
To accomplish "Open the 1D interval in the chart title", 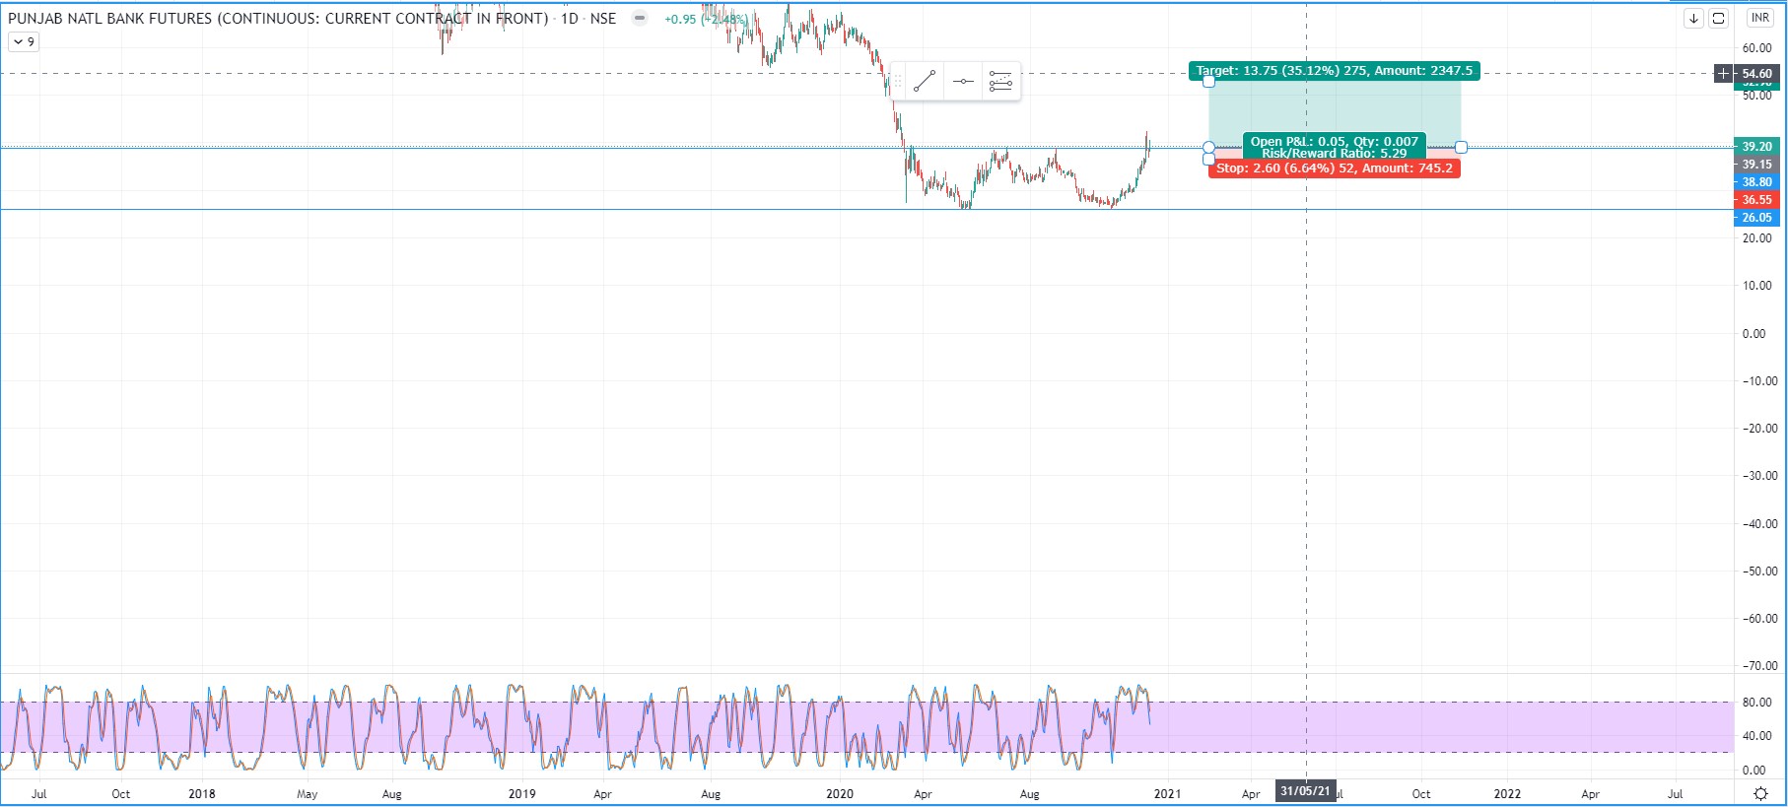I will (569, 18).
